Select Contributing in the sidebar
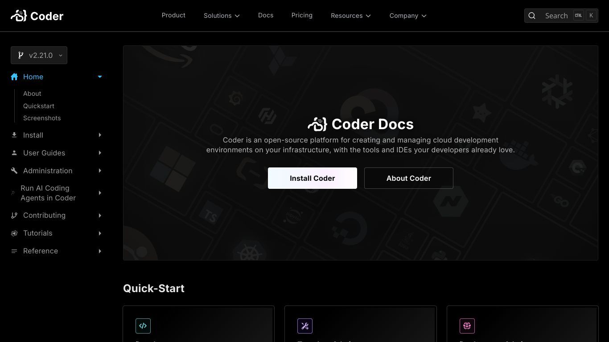This screenshot has height=342, width=609. (44, 215)
